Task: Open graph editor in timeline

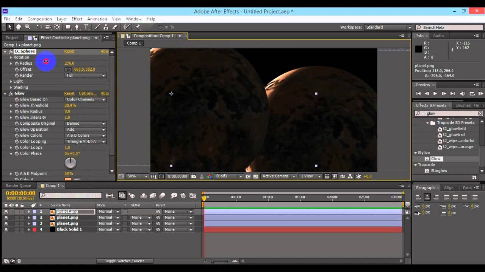Action: pyautogui.click(x=193, y=195)
